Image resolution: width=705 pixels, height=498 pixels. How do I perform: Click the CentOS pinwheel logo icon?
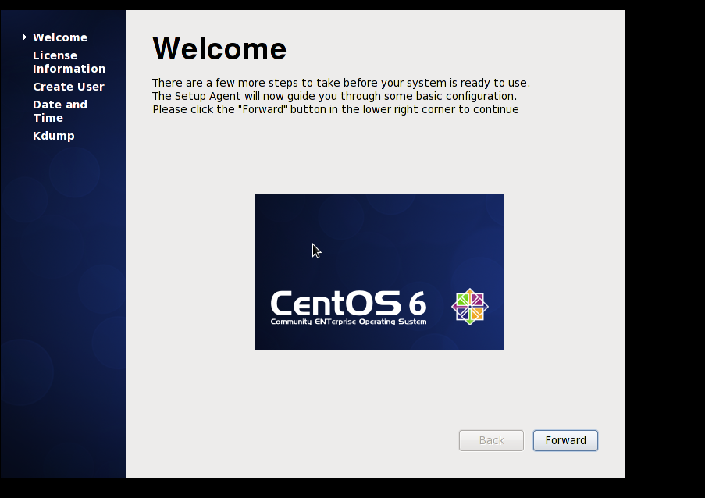[x=470, y=307]
